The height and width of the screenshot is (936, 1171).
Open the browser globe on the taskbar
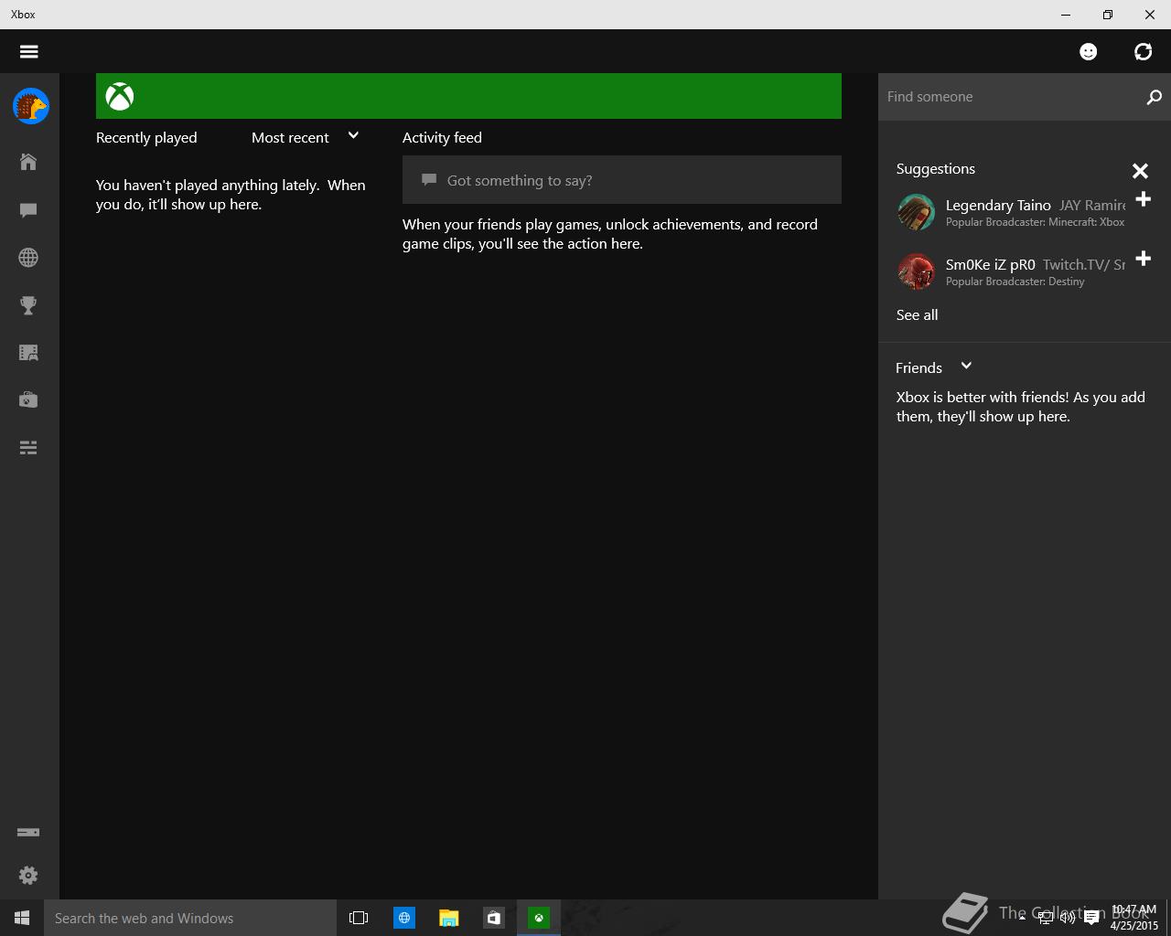pos(403,918)
